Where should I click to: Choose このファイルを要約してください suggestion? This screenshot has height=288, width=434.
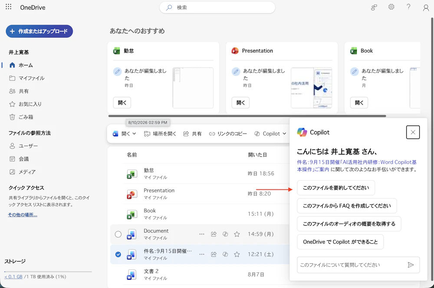(336, 188)
